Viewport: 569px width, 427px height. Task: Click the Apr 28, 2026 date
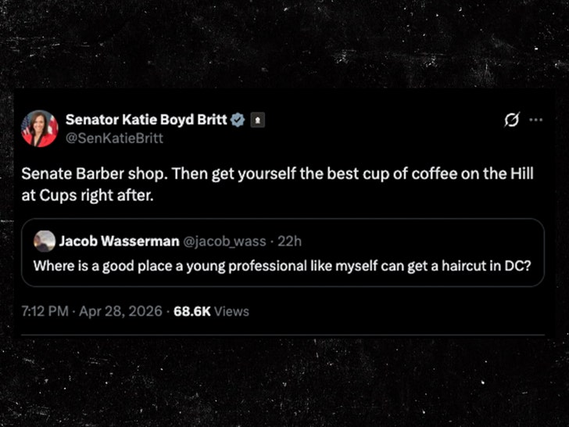coord(119,310)
